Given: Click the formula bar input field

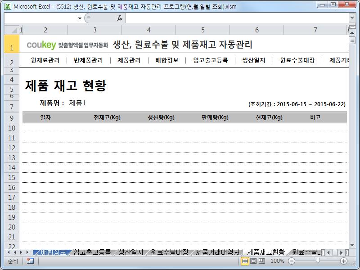Looking at the screenshot, I should coord(238,18).
